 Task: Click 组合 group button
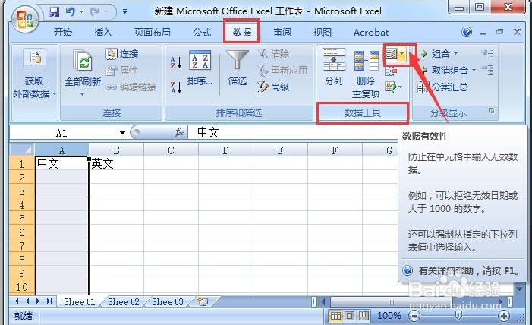436,53
